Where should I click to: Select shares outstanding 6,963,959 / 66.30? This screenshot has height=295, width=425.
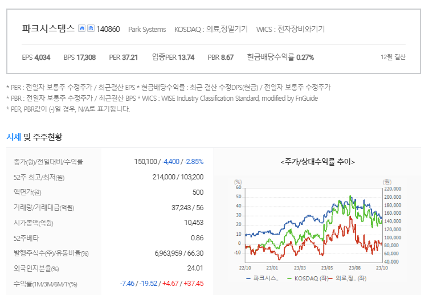[x=179, y=253]
